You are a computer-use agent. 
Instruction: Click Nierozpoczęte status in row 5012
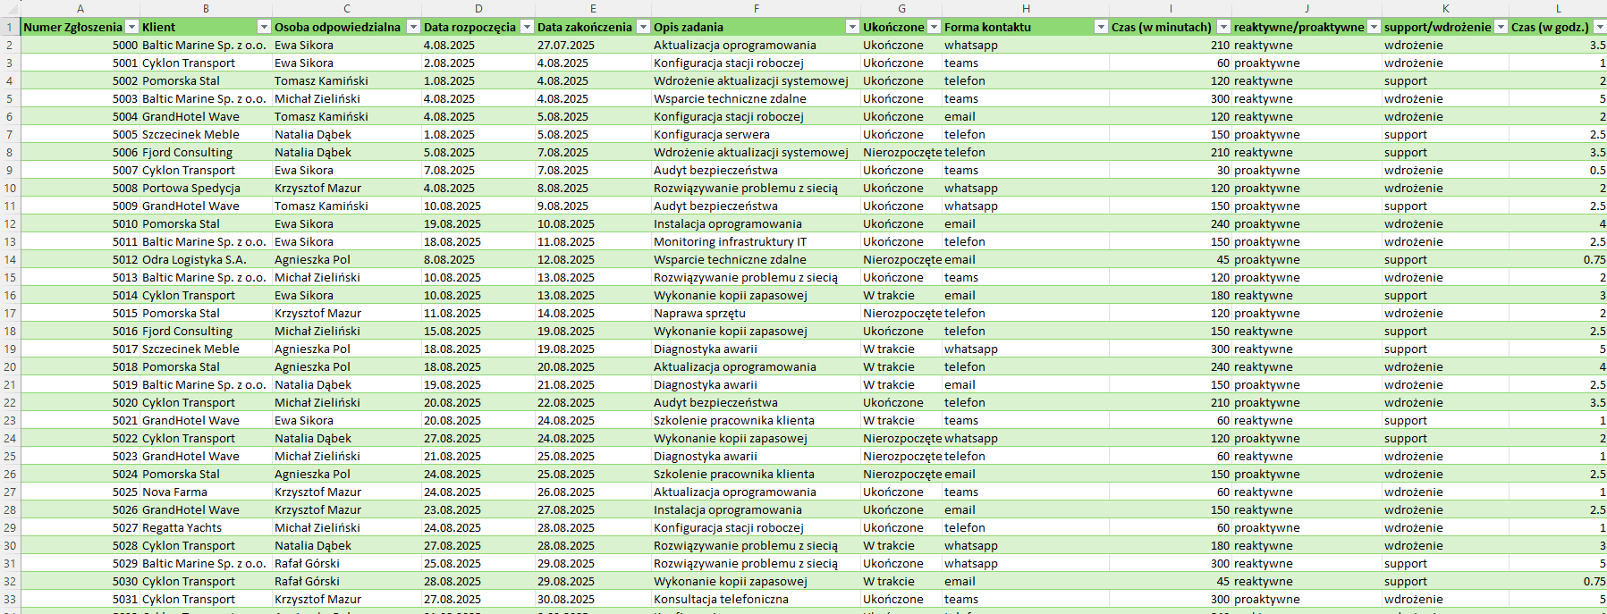coord(901,259)
